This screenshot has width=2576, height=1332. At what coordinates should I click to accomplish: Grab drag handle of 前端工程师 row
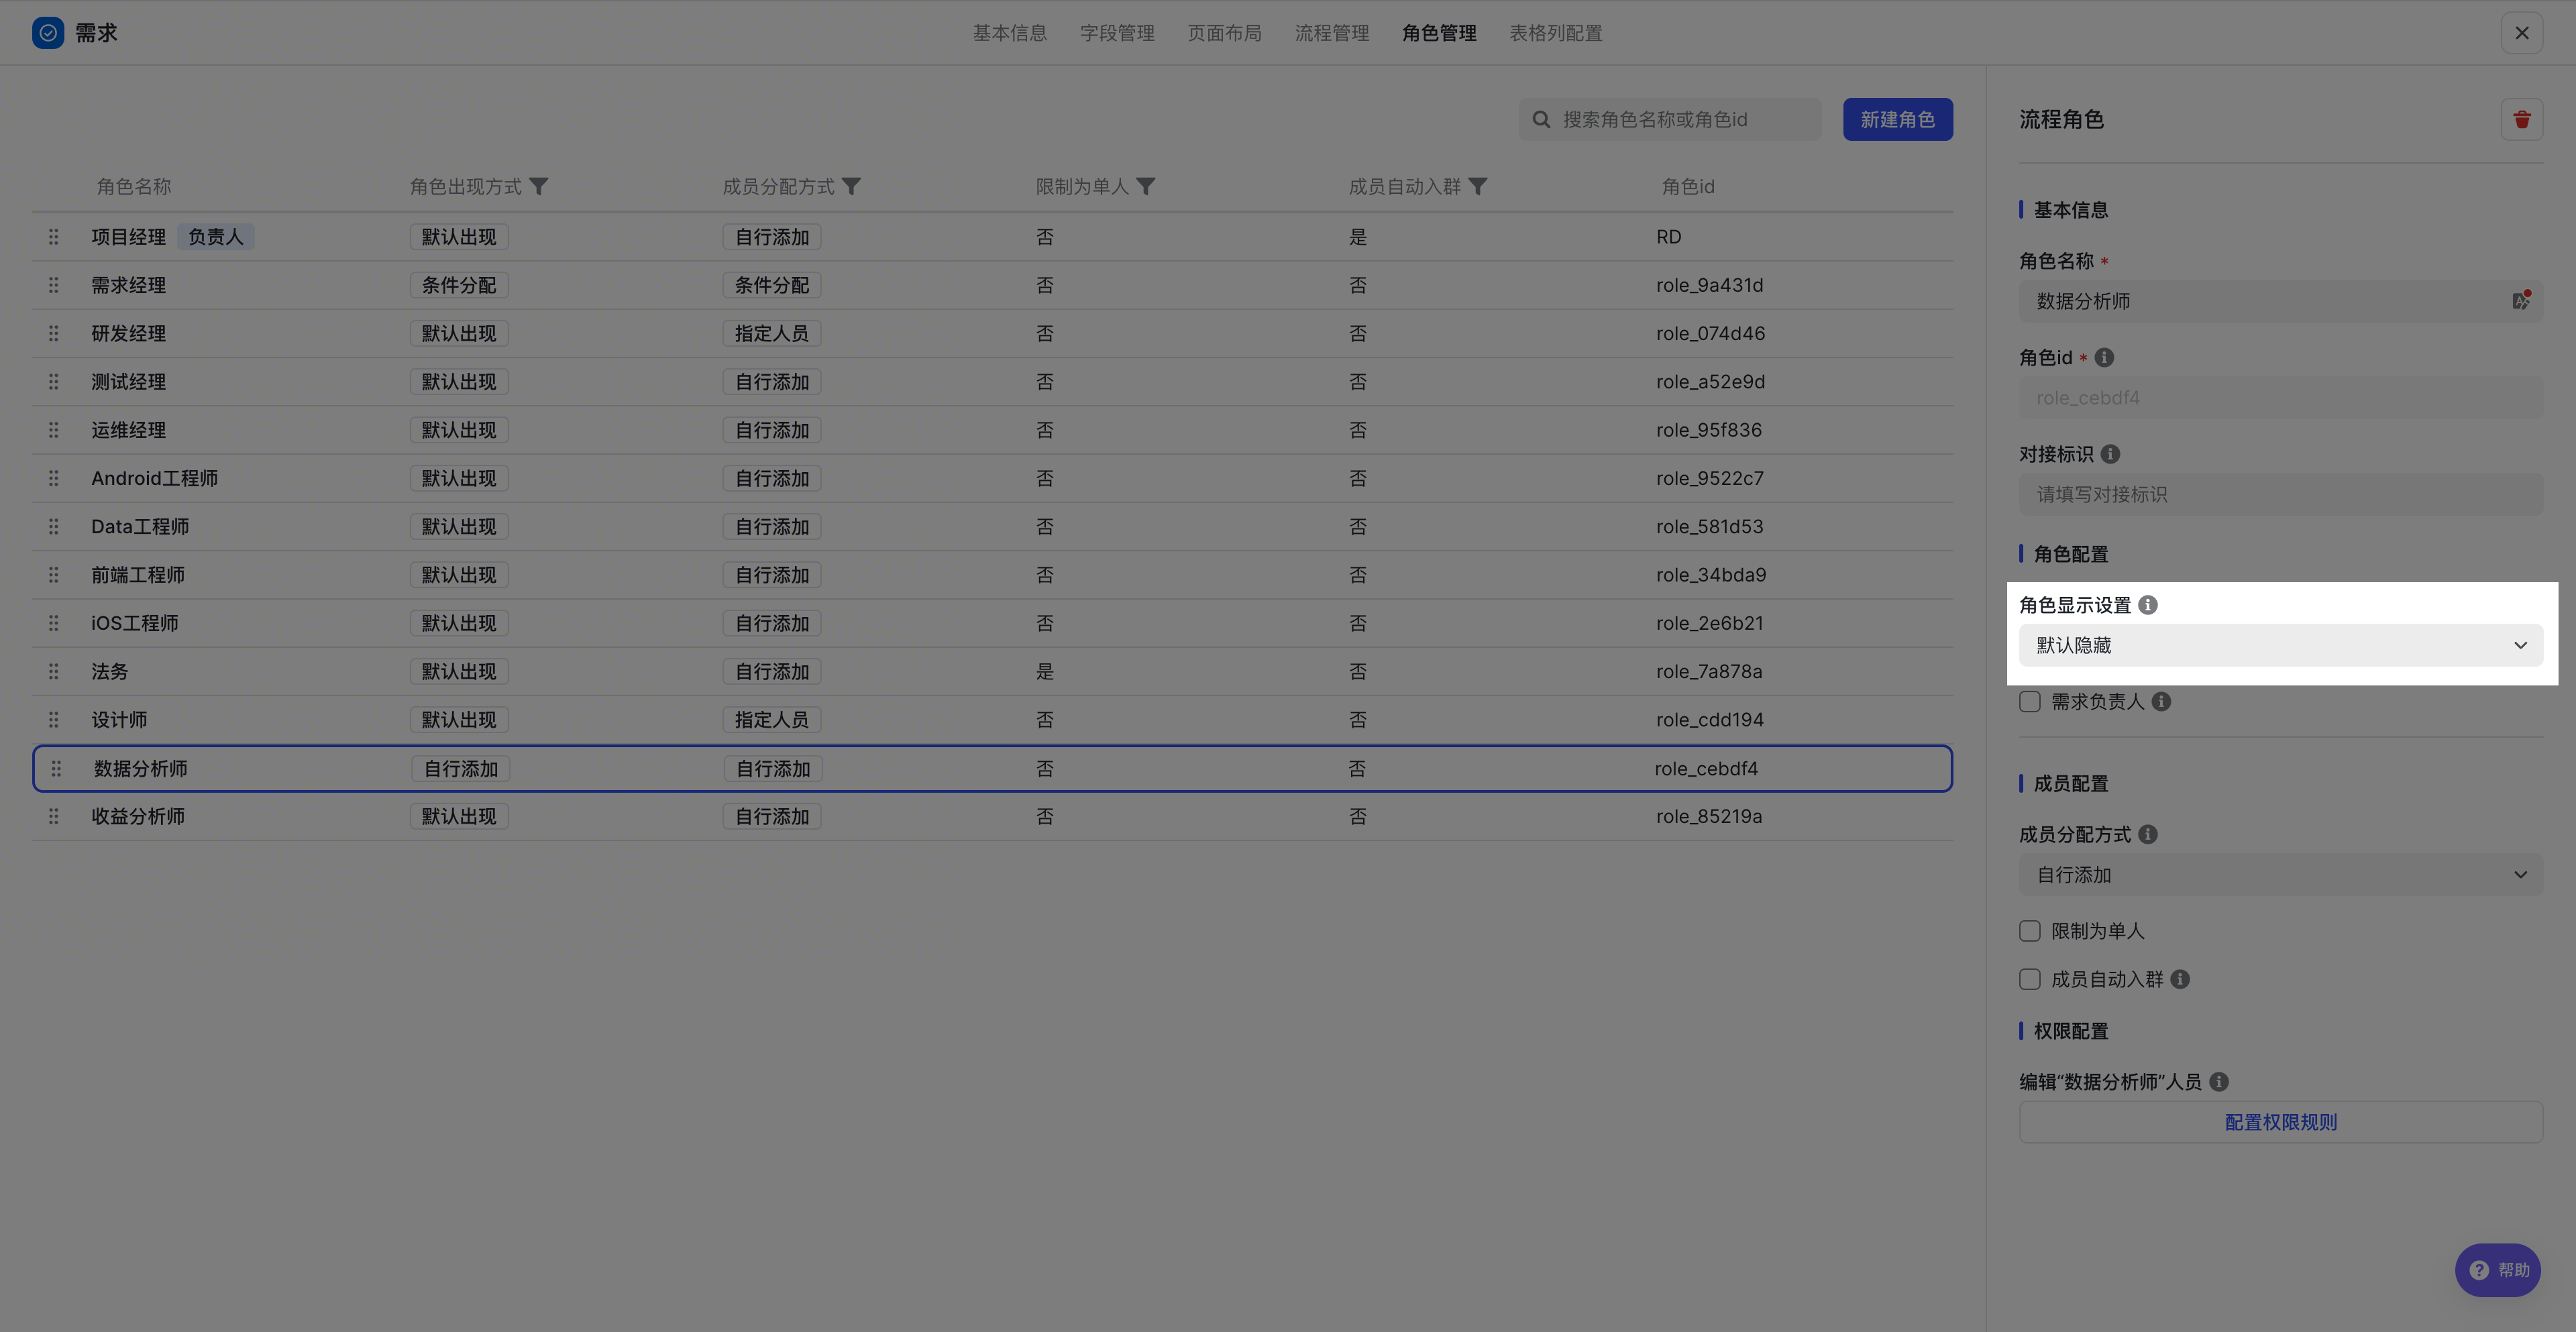[54, 575]
